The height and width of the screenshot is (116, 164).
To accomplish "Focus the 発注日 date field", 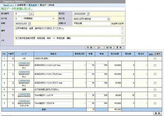I will 80,14.
